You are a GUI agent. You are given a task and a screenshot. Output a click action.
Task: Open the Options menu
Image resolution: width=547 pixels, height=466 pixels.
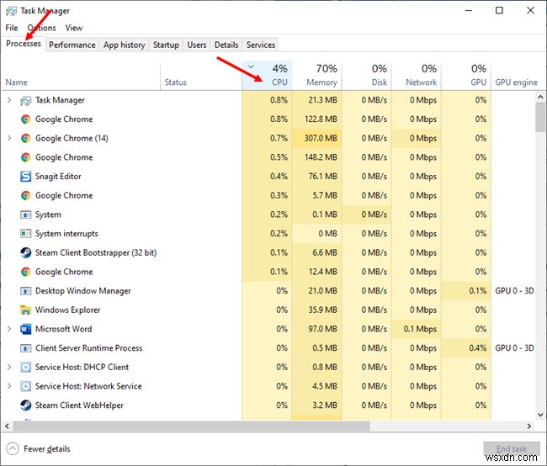click(x=41, y=28)
